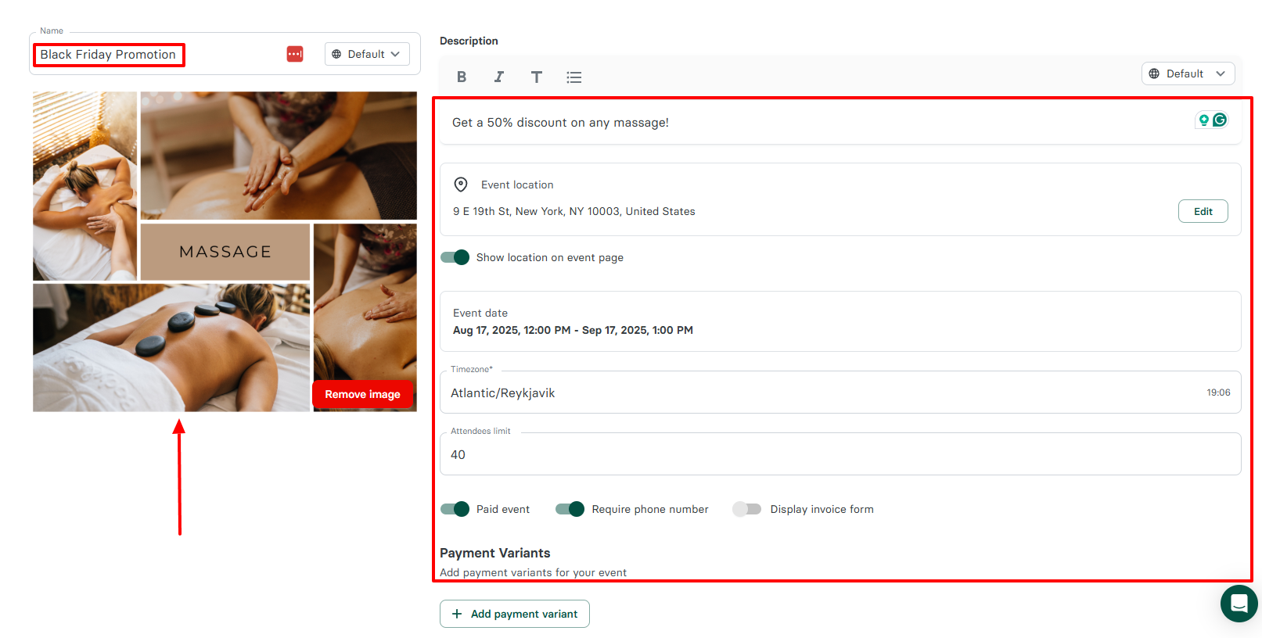
Task: Insert a bulleted list in description
Action: click(573, 77)
